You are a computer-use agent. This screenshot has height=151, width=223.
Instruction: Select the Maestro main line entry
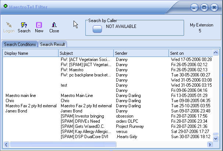(21, 96)
